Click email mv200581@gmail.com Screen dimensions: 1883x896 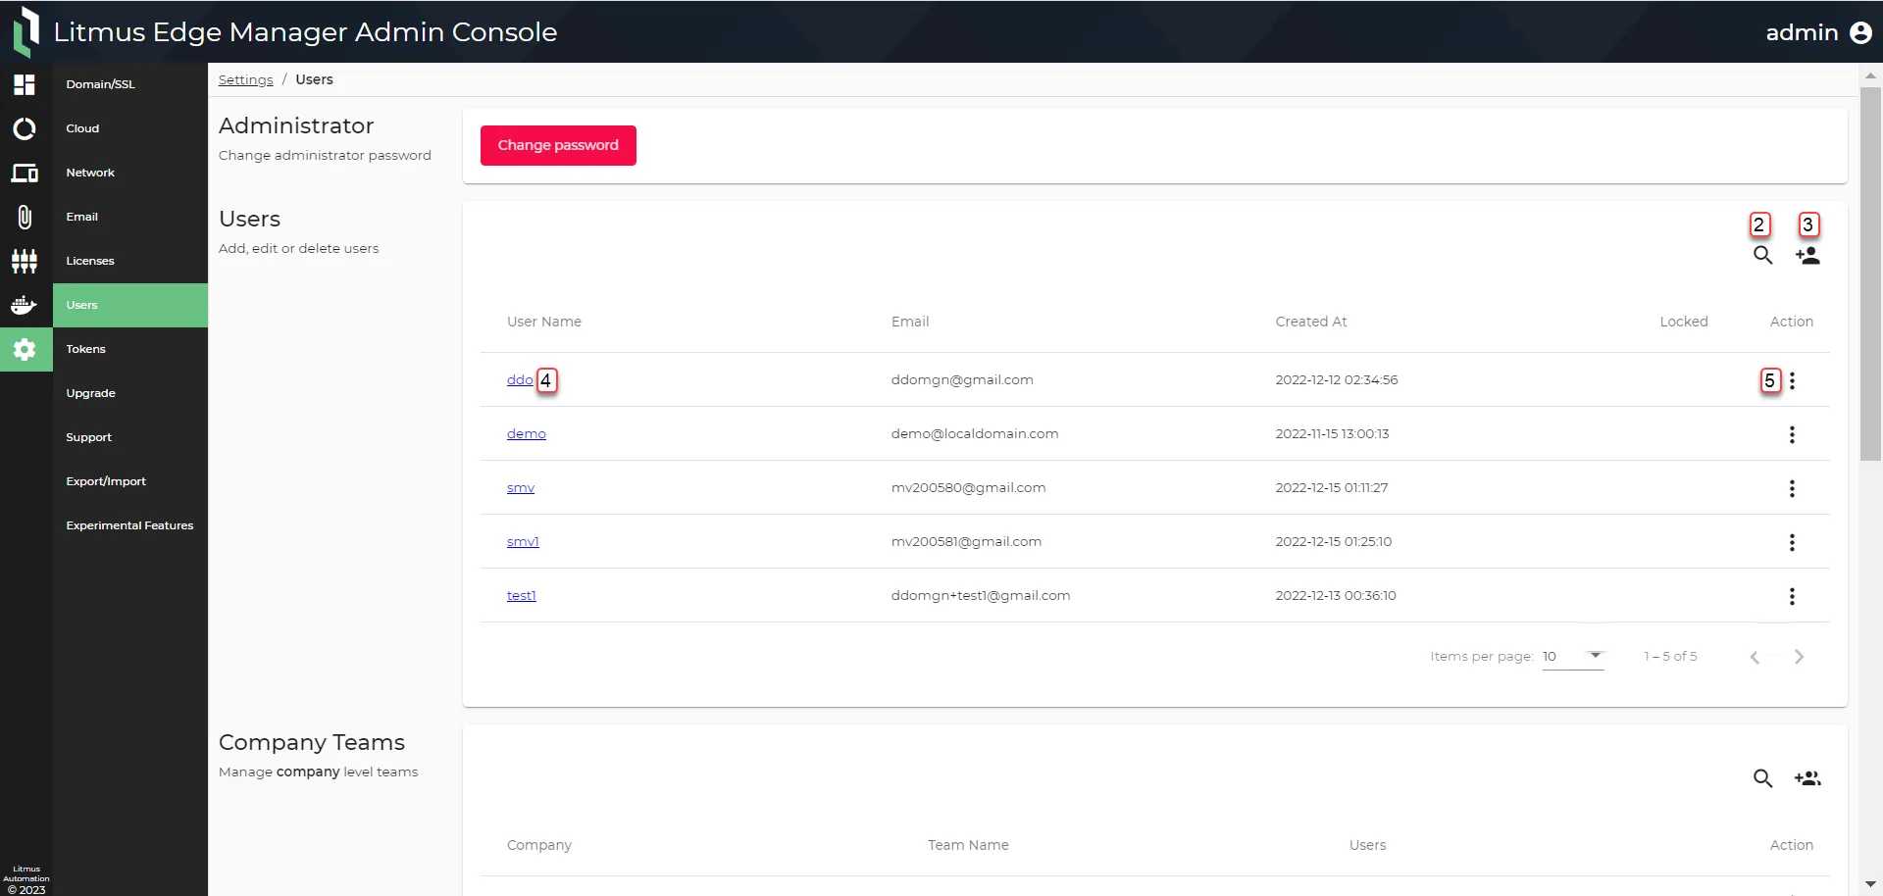pos(966,541)
